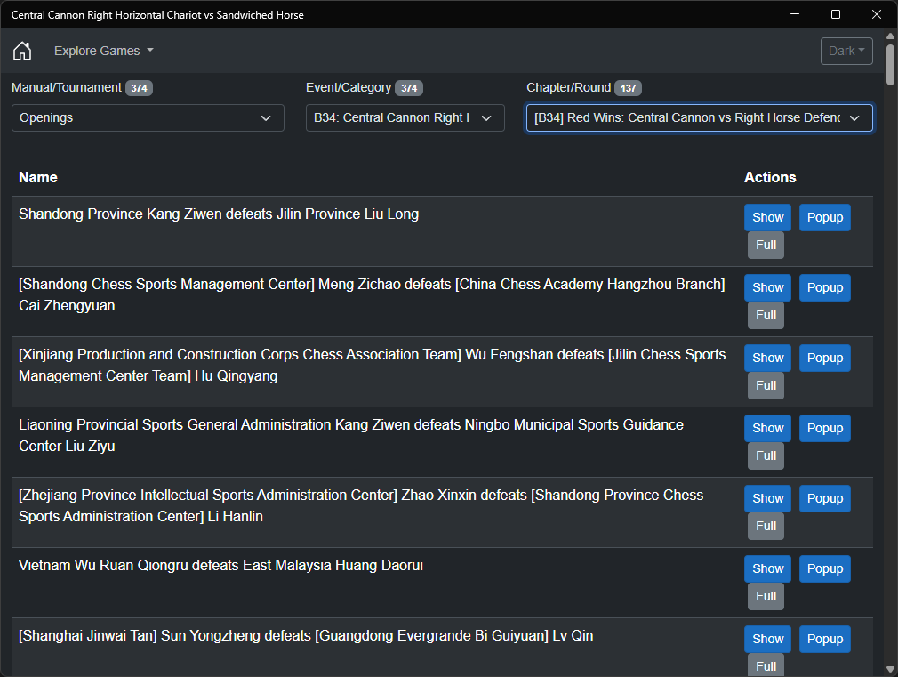This screenshot has height=677, width=898.
Task: Go to the Home icon
Action: 22,51
